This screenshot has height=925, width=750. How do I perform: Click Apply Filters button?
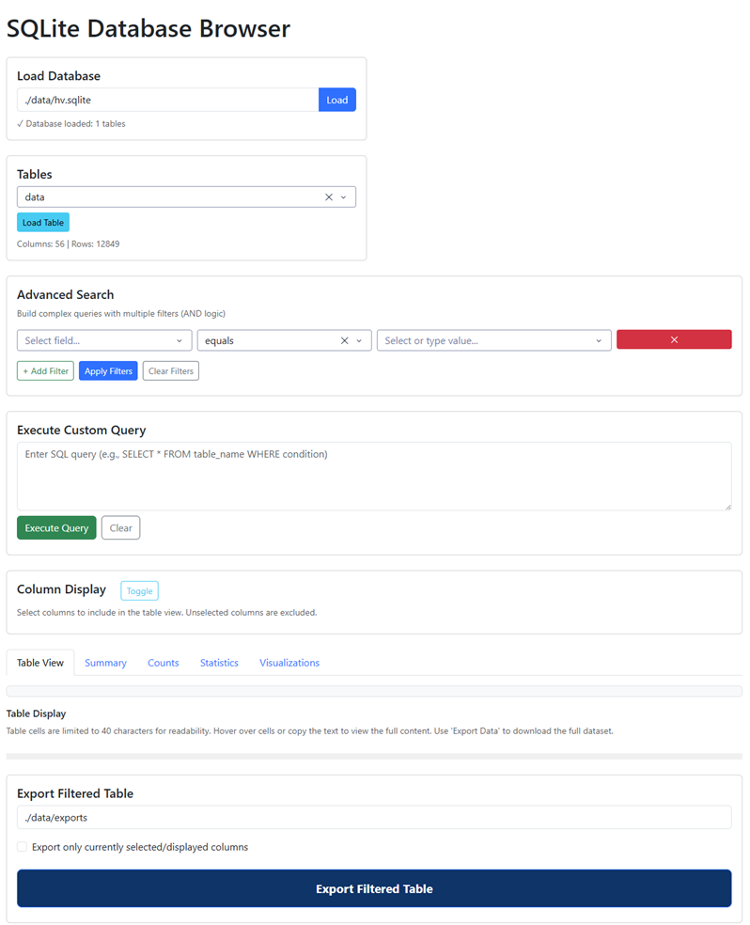click(x=108, y=371)
